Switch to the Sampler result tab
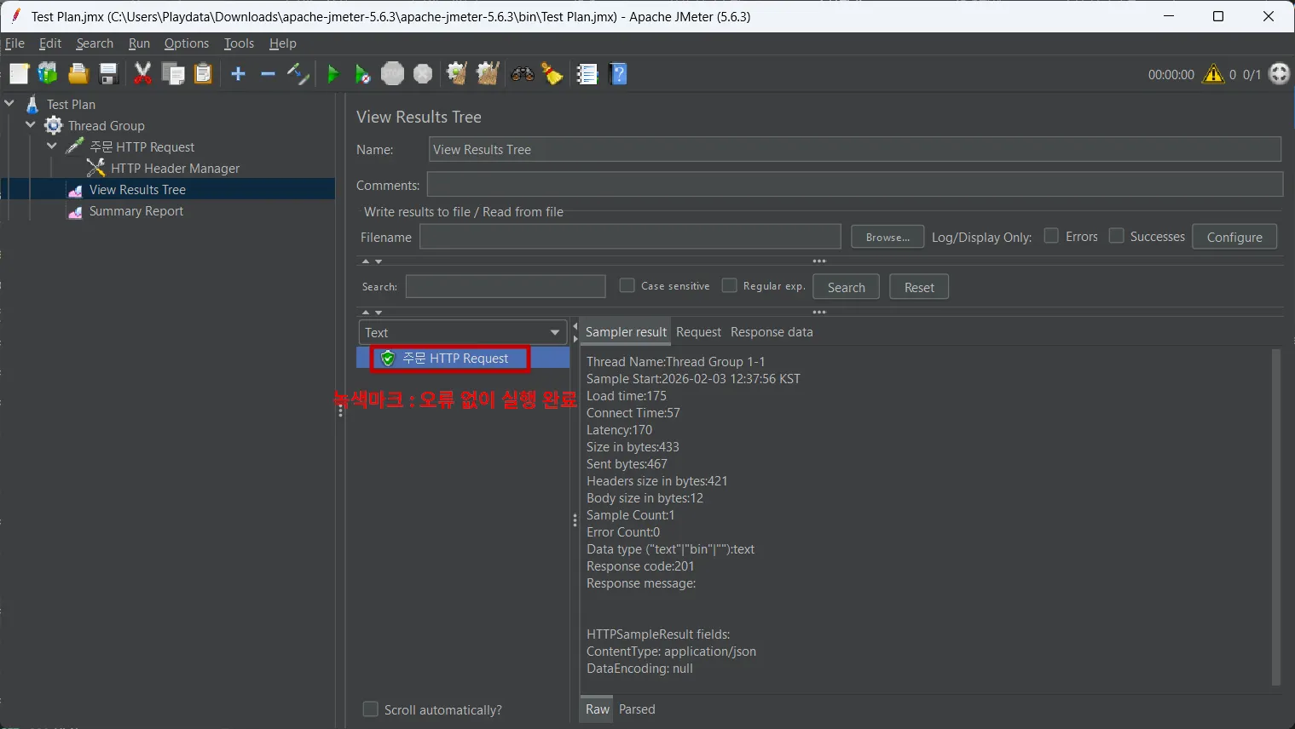1295x729 pixels. (x=626, y=332)
